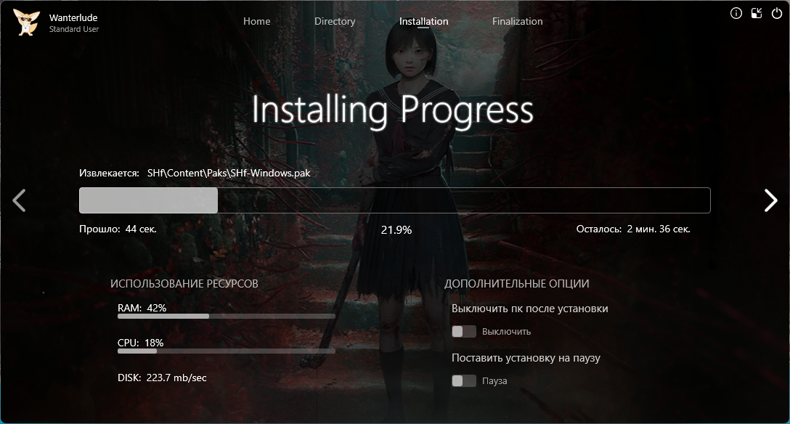The width and height of the screenshot is (790, 424).
Task: Click the RAM usage bar
Action: (226, 317)
